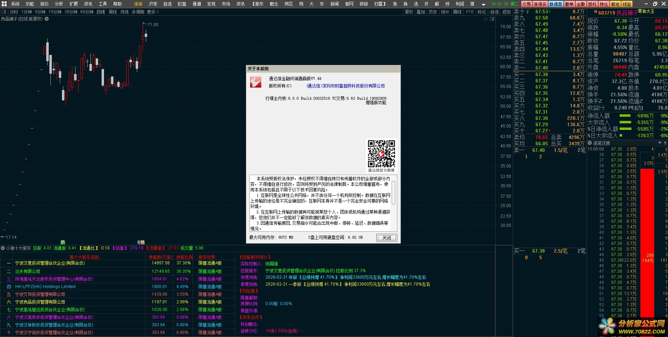Click the 通达信 logo in the about dialog
Viewport: 668px width, 337px height.
point(255,82)
